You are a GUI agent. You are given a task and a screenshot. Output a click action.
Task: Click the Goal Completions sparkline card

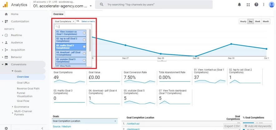pos(69,77)
